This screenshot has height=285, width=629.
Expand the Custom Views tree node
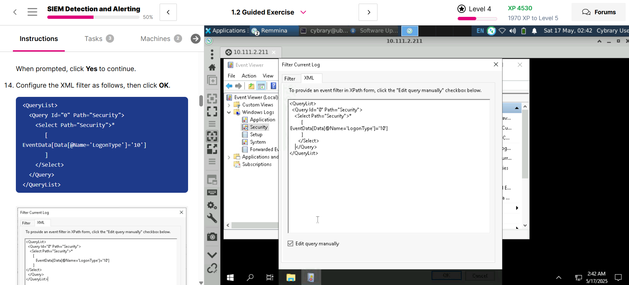tap(229, 105)
